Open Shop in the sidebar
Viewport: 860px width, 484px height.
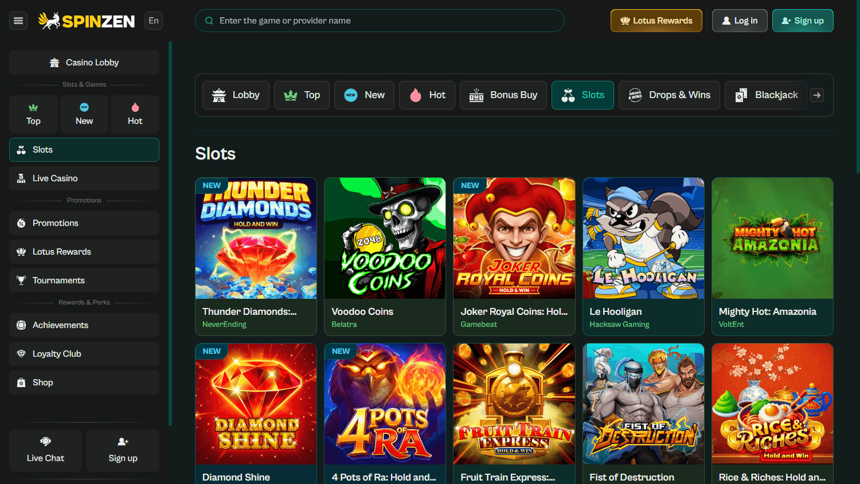pyautogui.click(x=84, y=382)
